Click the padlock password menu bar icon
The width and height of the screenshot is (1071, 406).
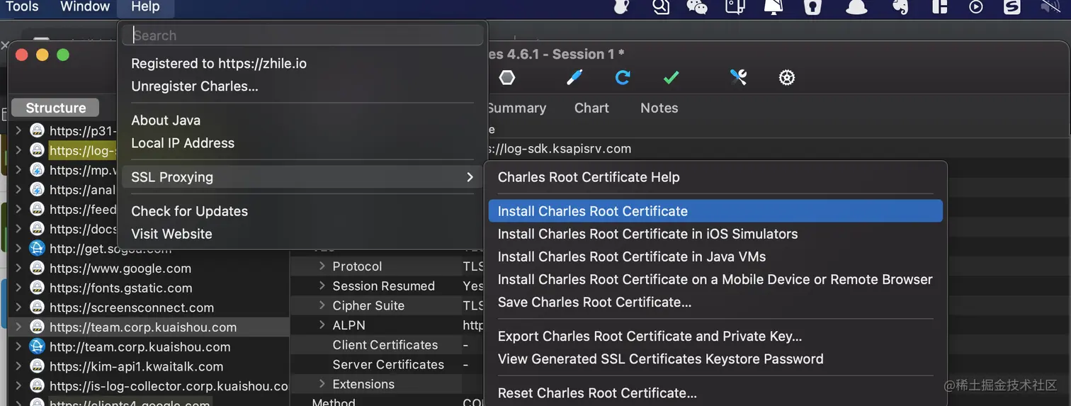click(x=812, y=7)
